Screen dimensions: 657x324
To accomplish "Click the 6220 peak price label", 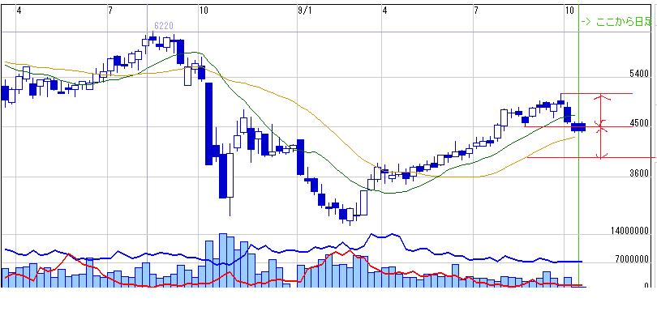I will pos(162,26).
